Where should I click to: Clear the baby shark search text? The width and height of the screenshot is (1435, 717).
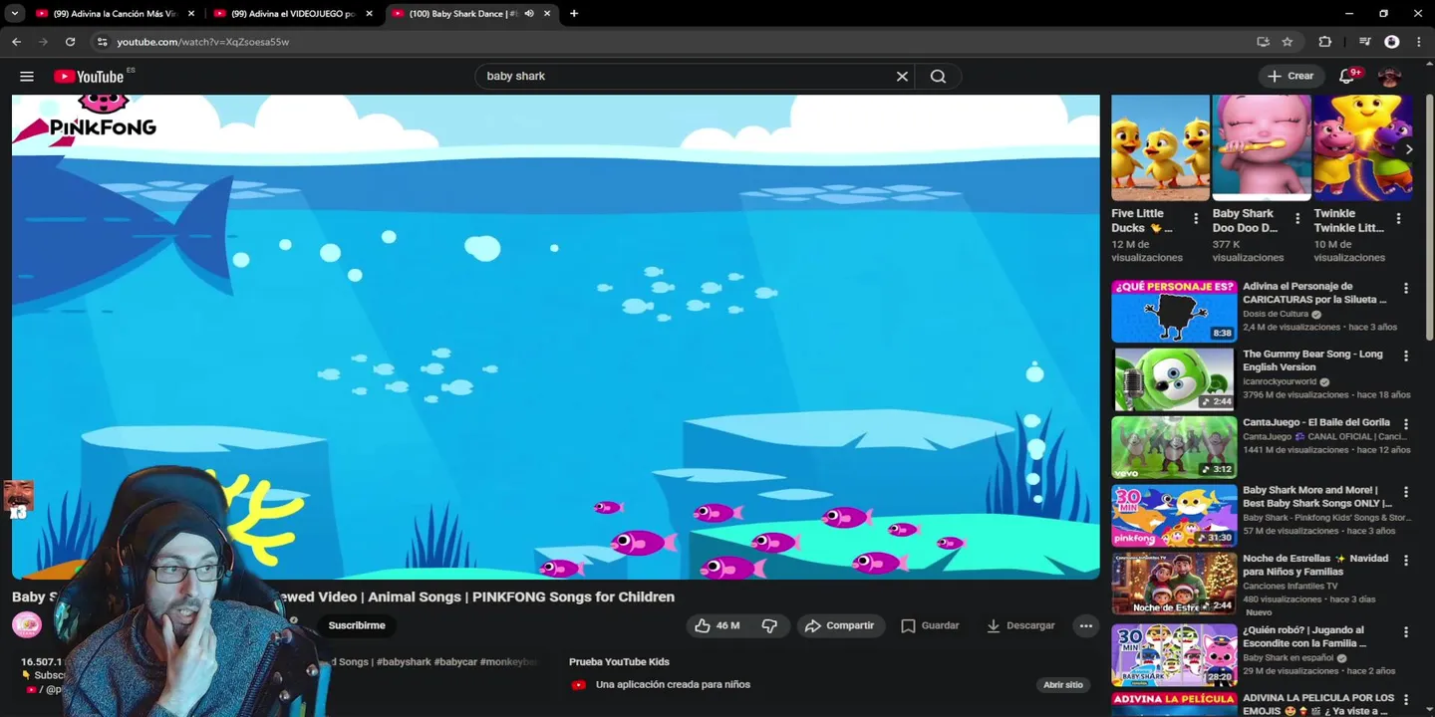click(902, 77)
